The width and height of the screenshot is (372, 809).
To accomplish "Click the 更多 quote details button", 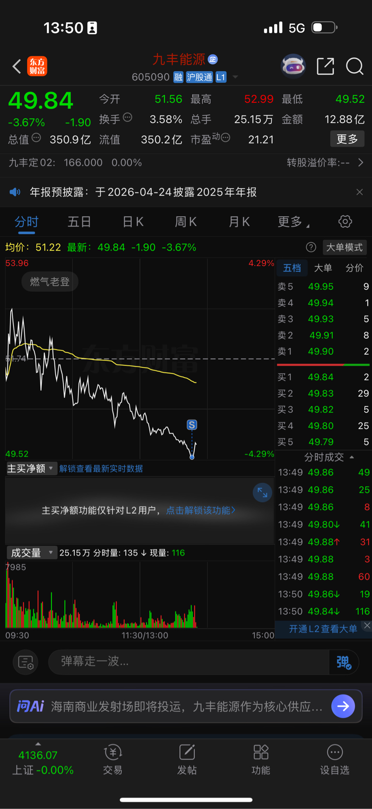I will pyautogui.click(x=347, y=139).
